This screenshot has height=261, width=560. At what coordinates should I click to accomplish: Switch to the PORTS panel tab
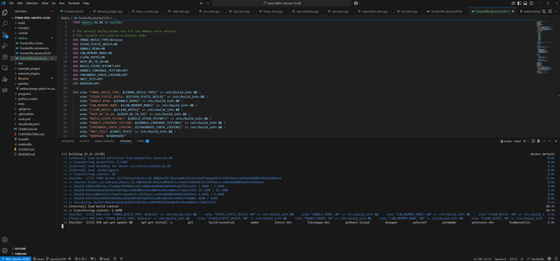(143, 142)
